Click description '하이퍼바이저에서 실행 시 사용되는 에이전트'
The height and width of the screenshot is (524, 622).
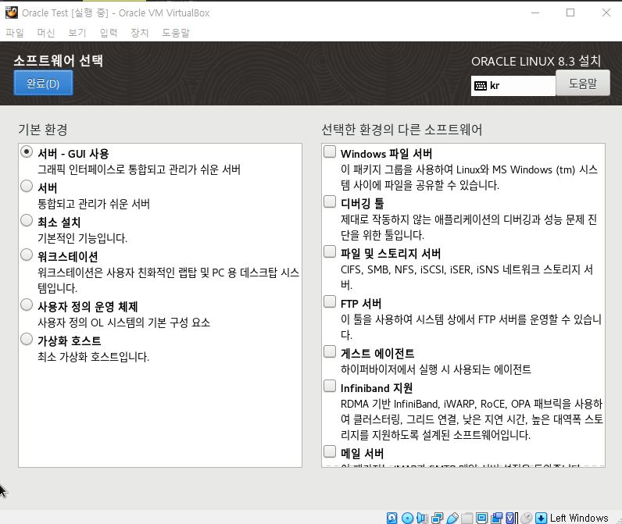coord(435,369)
